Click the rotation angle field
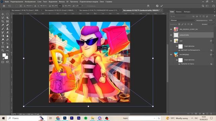 pos(79,6)
